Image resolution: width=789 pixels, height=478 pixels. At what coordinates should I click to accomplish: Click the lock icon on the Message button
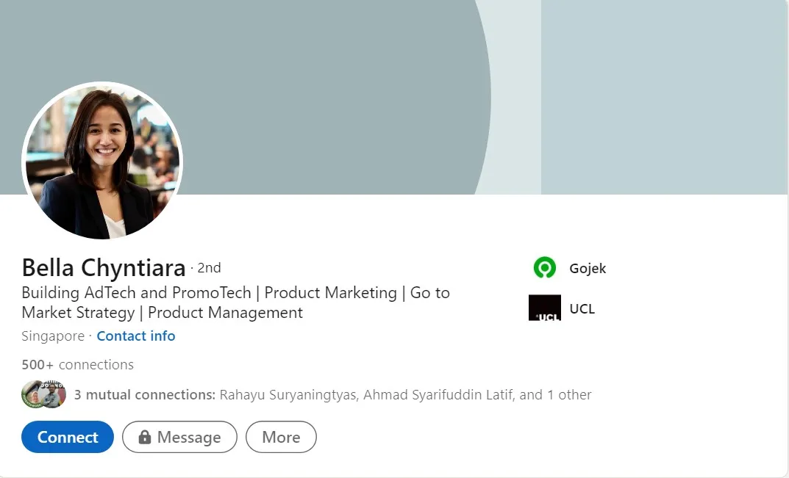click(x=145, y=438)
